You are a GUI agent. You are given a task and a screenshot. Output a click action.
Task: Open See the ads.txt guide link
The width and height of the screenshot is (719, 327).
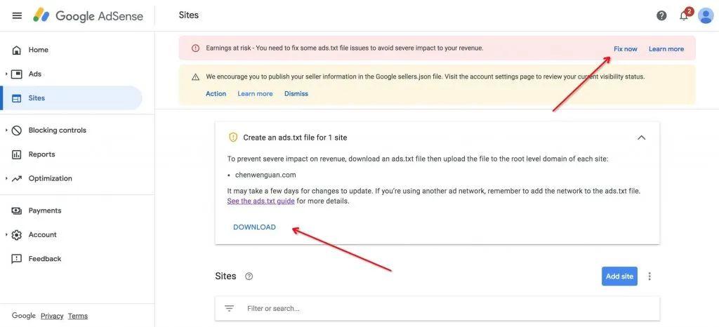261,201
